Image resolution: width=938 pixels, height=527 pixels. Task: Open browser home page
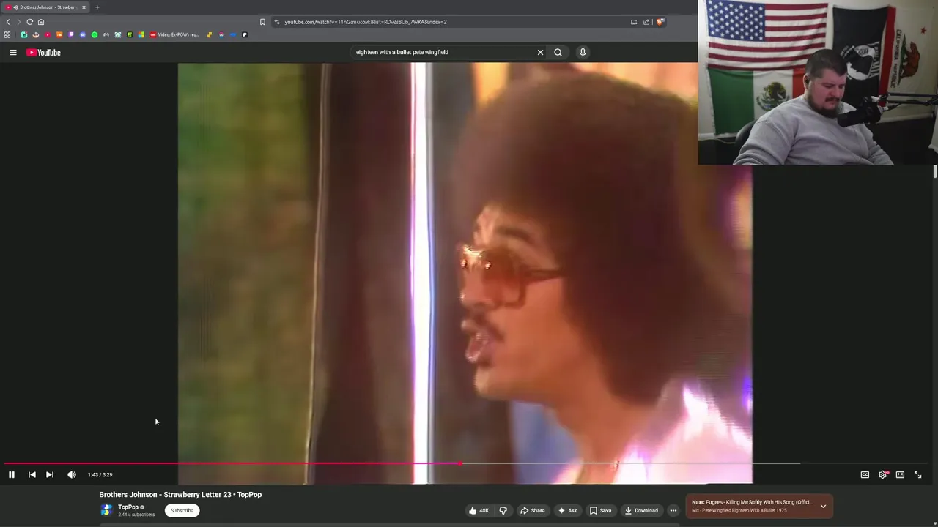click(41, 22)
